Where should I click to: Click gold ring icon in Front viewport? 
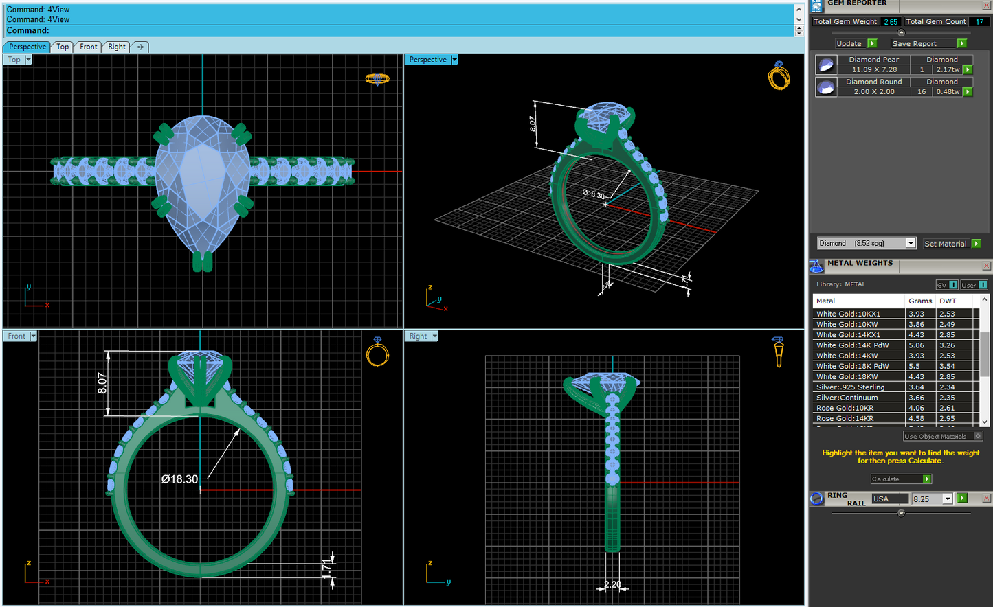(377, 352)
